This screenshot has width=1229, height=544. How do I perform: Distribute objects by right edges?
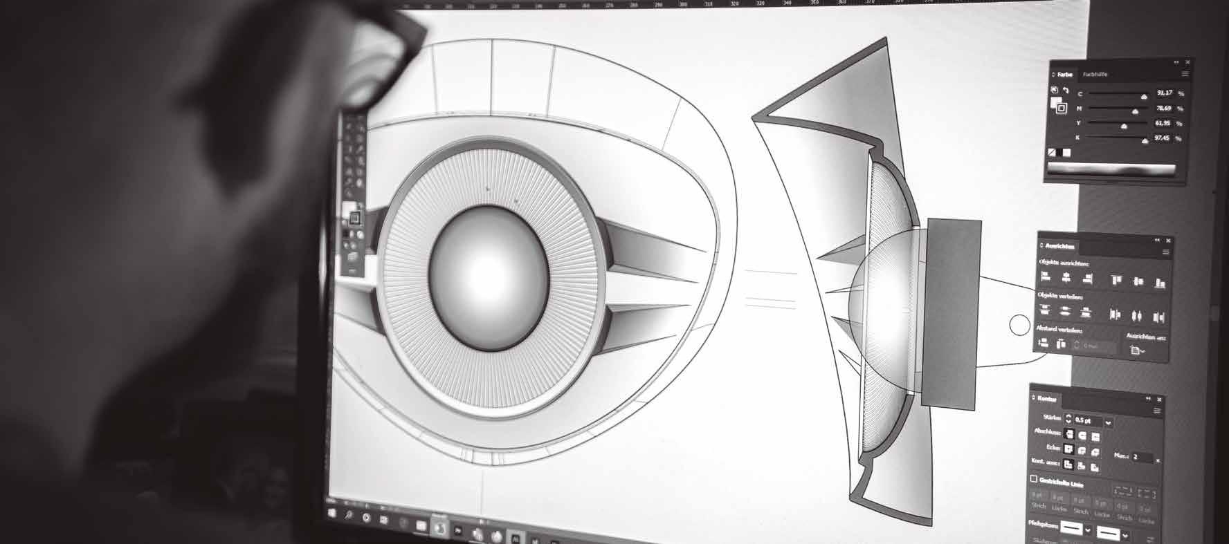1158,317
